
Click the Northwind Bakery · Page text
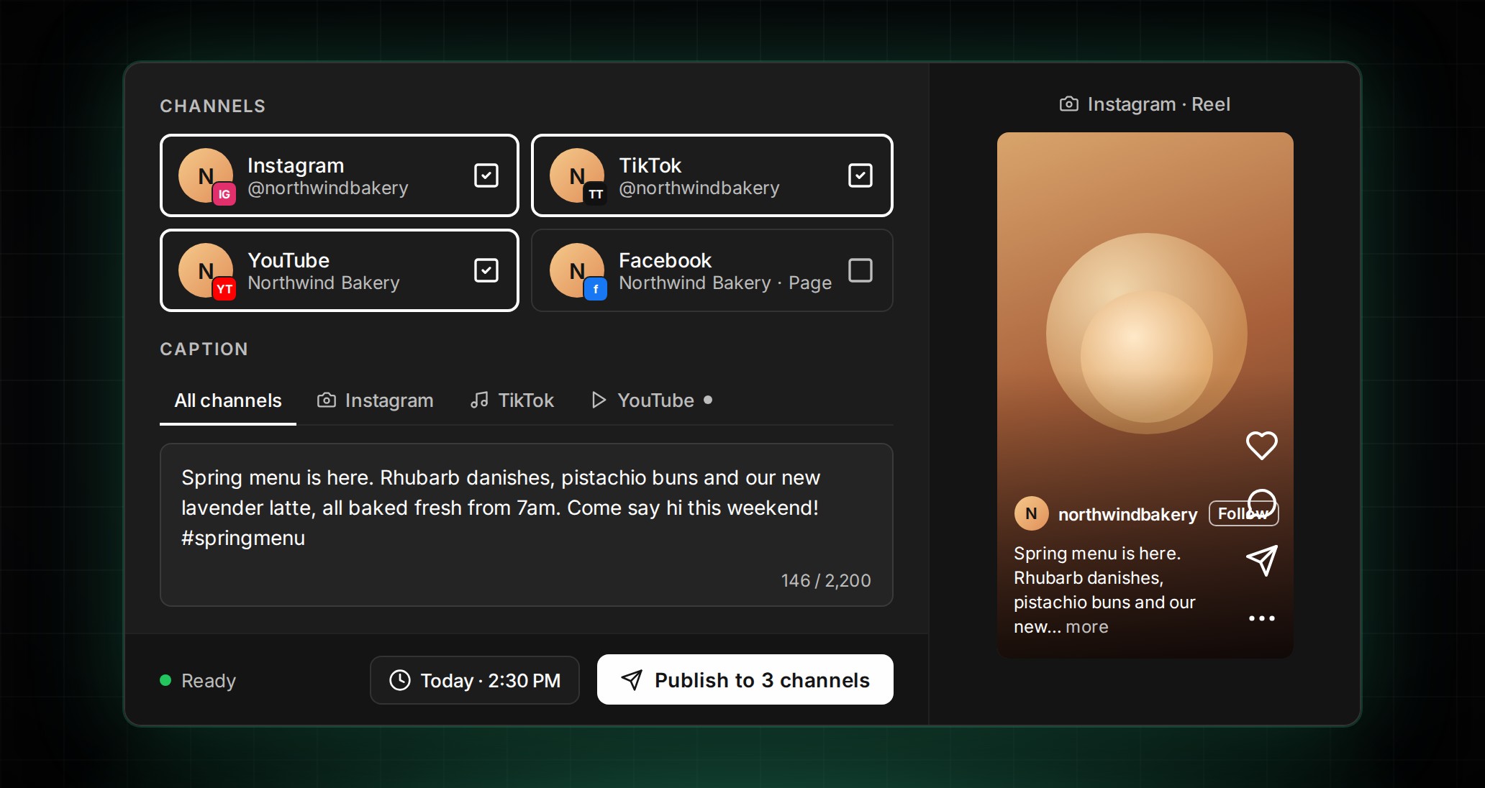pos(725,283)
